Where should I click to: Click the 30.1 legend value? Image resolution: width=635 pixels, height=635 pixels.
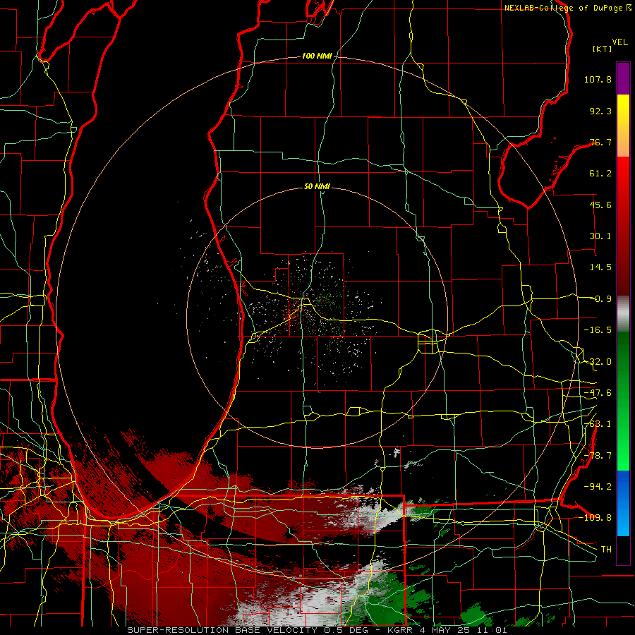click(x=600, y=236)
